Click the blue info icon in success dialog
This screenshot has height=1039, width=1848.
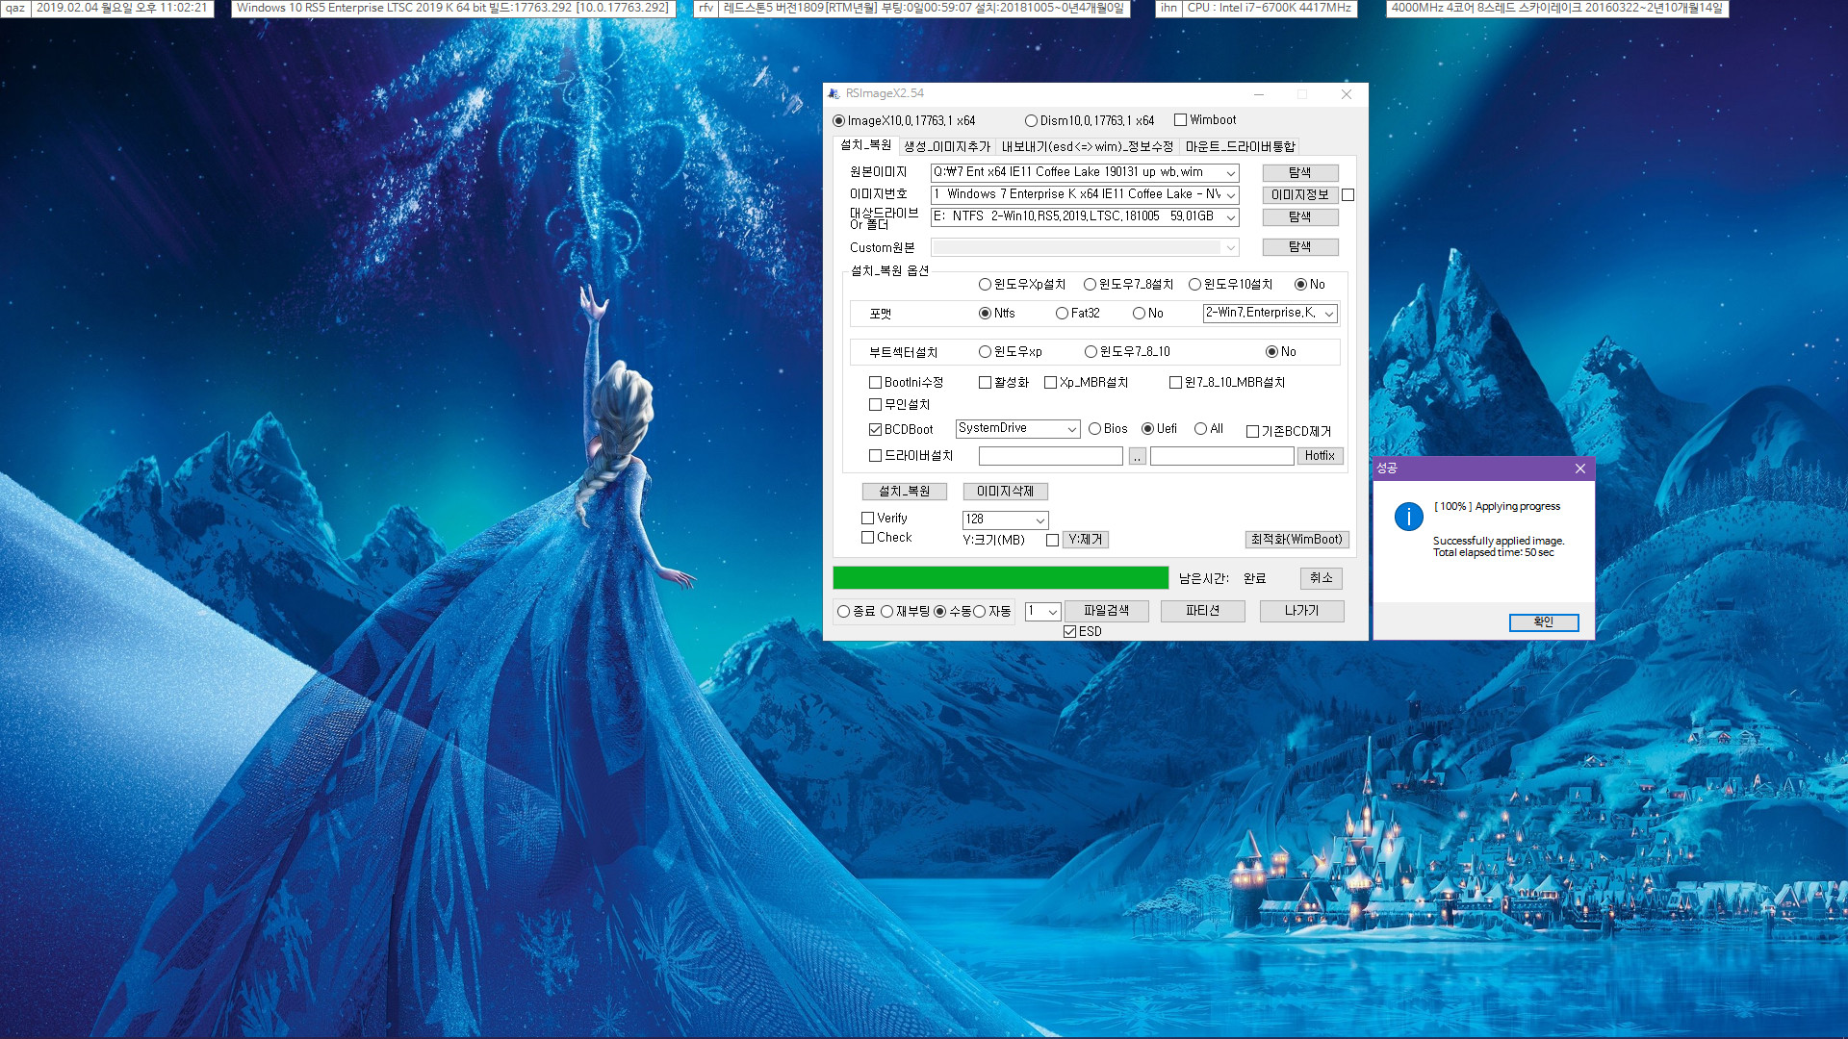click(1408, 517)
